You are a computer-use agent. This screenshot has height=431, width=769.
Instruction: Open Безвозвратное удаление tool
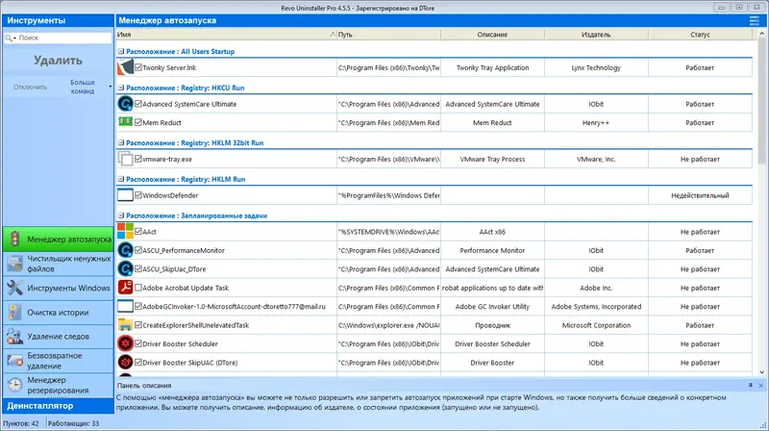coord(58,361)
